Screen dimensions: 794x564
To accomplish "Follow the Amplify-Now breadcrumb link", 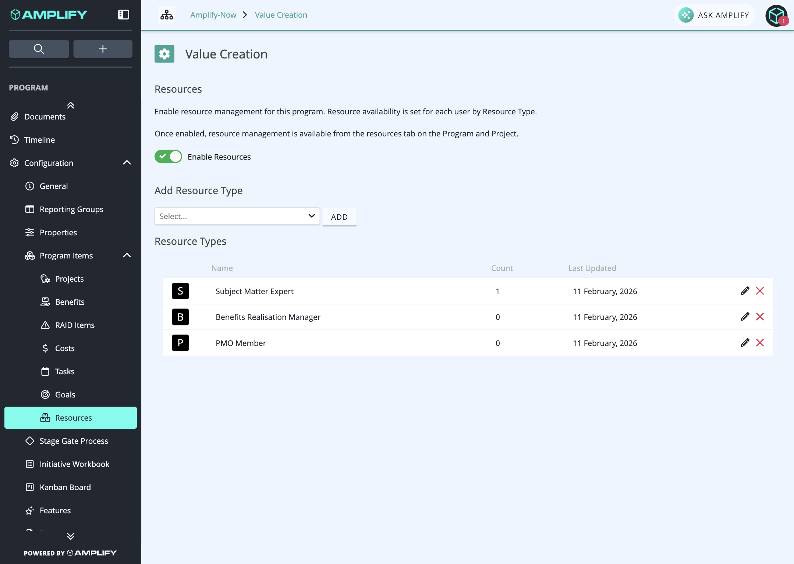I will (x=213, y=15).
